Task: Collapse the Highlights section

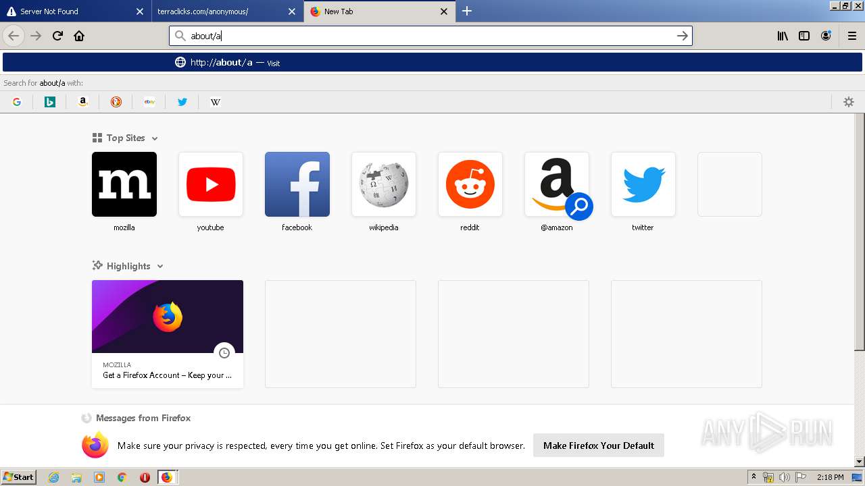Action: 160,267
